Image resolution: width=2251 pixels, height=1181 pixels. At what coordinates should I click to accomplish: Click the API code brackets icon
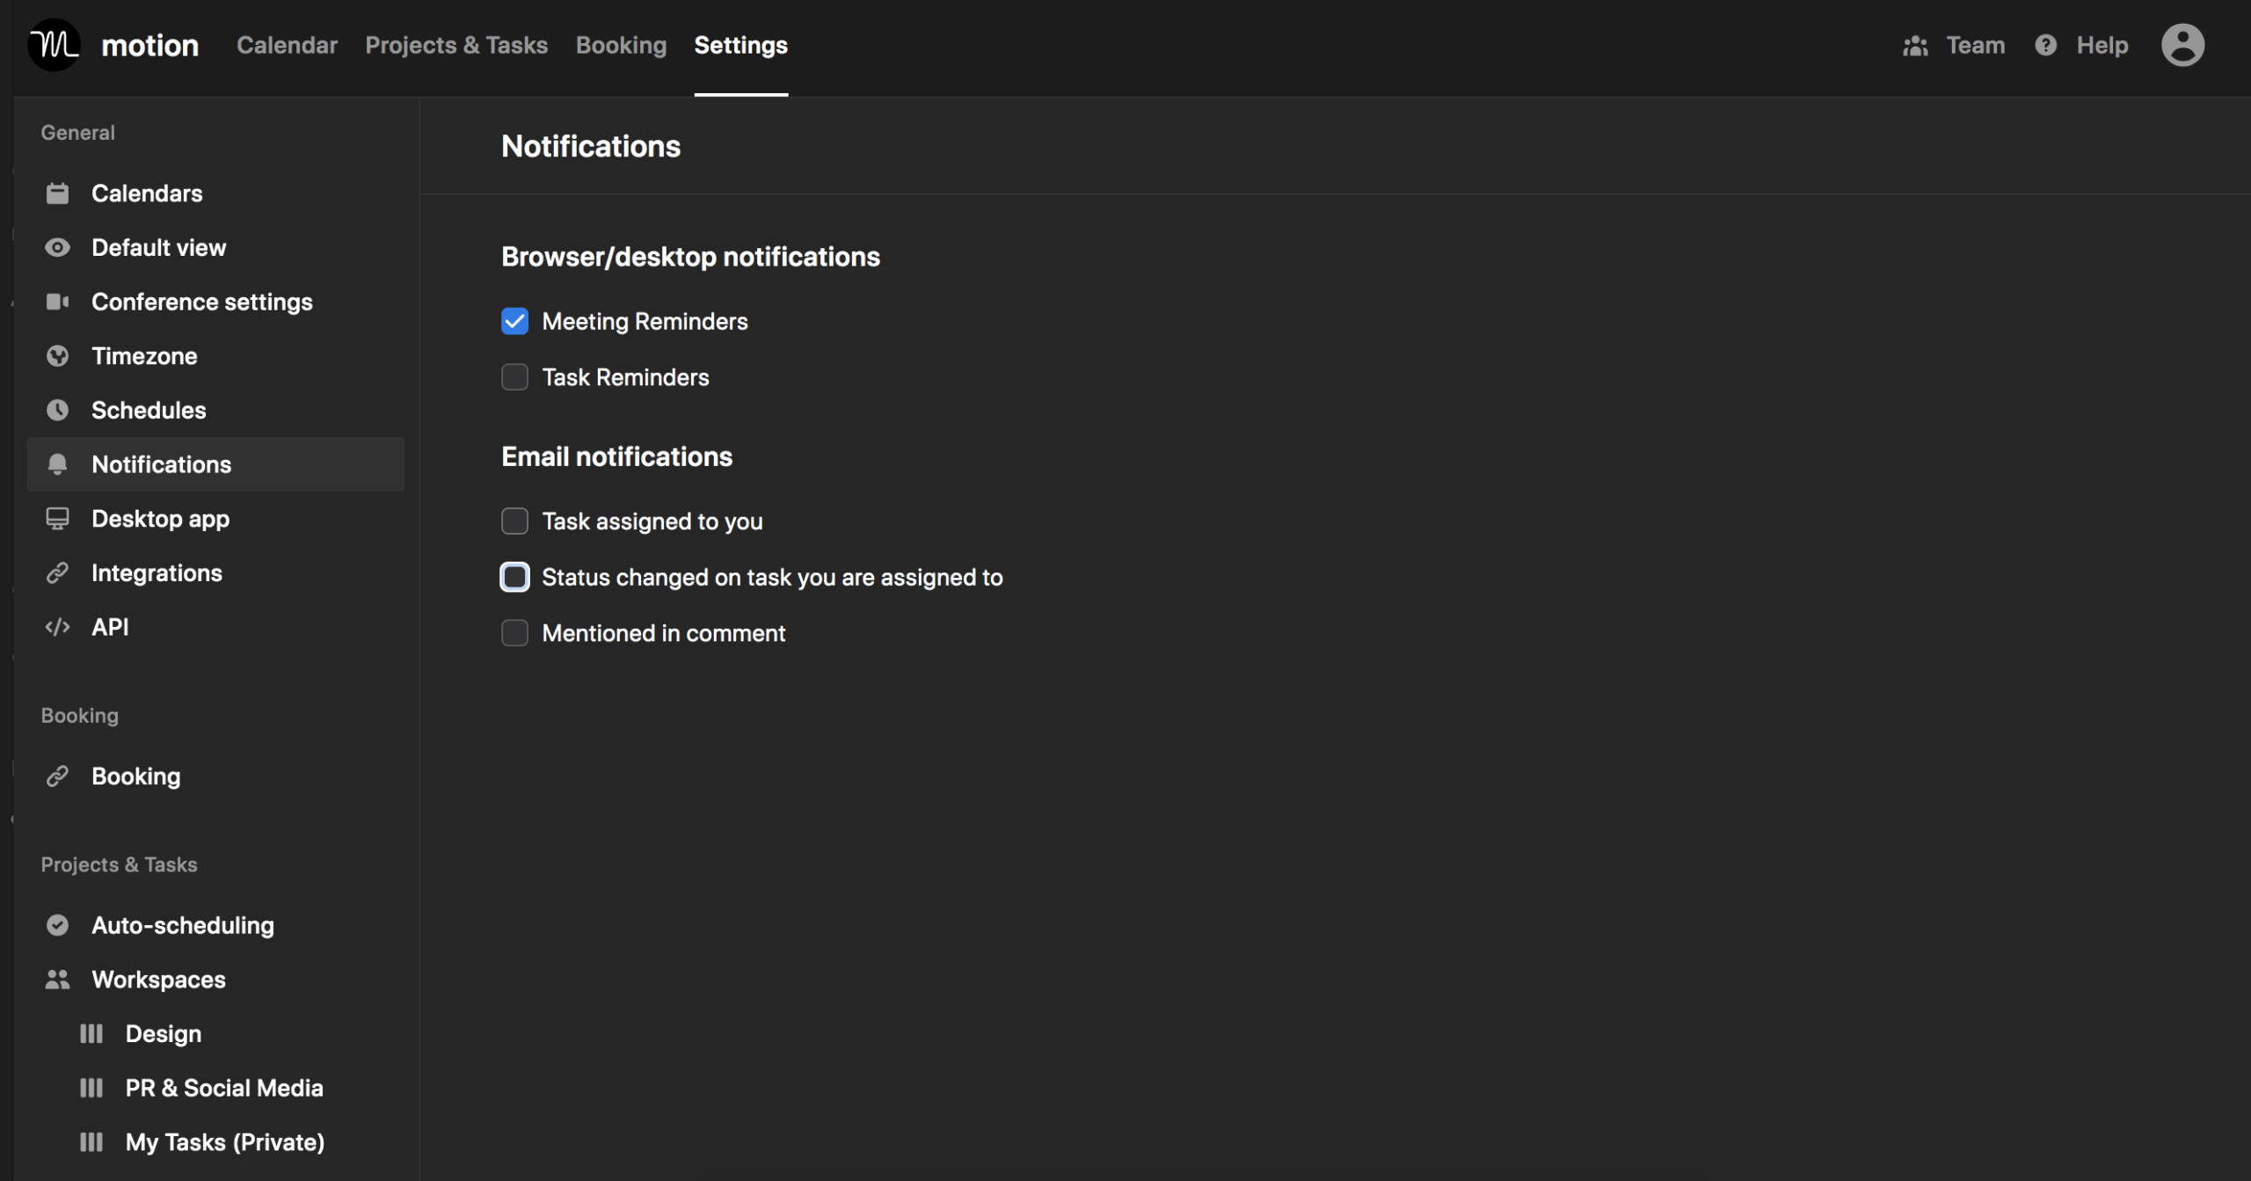click(57, 627)
